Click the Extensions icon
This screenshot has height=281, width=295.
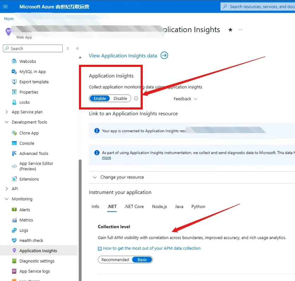coord(14,179)
